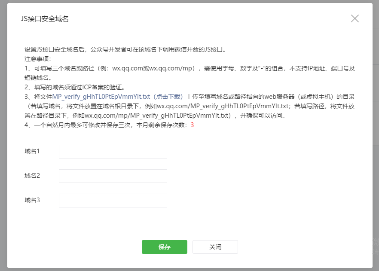
Task: Click the green 保存 button
Action: (x=164, y=247)
